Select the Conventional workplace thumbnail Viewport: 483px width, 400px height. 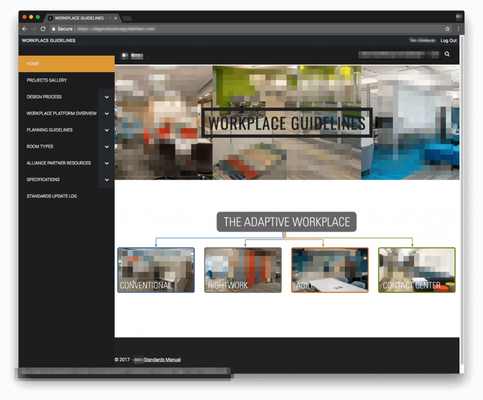[156, 270]
